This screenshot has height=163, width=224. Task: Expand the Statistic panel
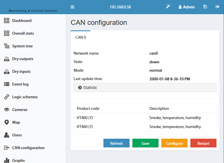tap(145, 88)
